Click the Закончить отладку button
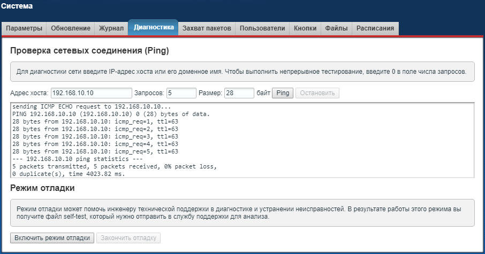Screen dimensions: 485x254 [x=128, y=238]
